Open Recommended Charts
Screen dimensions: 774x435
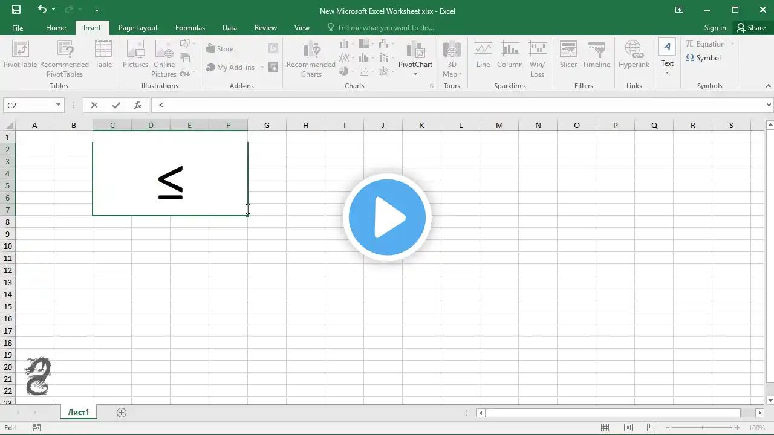click(311, 59)
